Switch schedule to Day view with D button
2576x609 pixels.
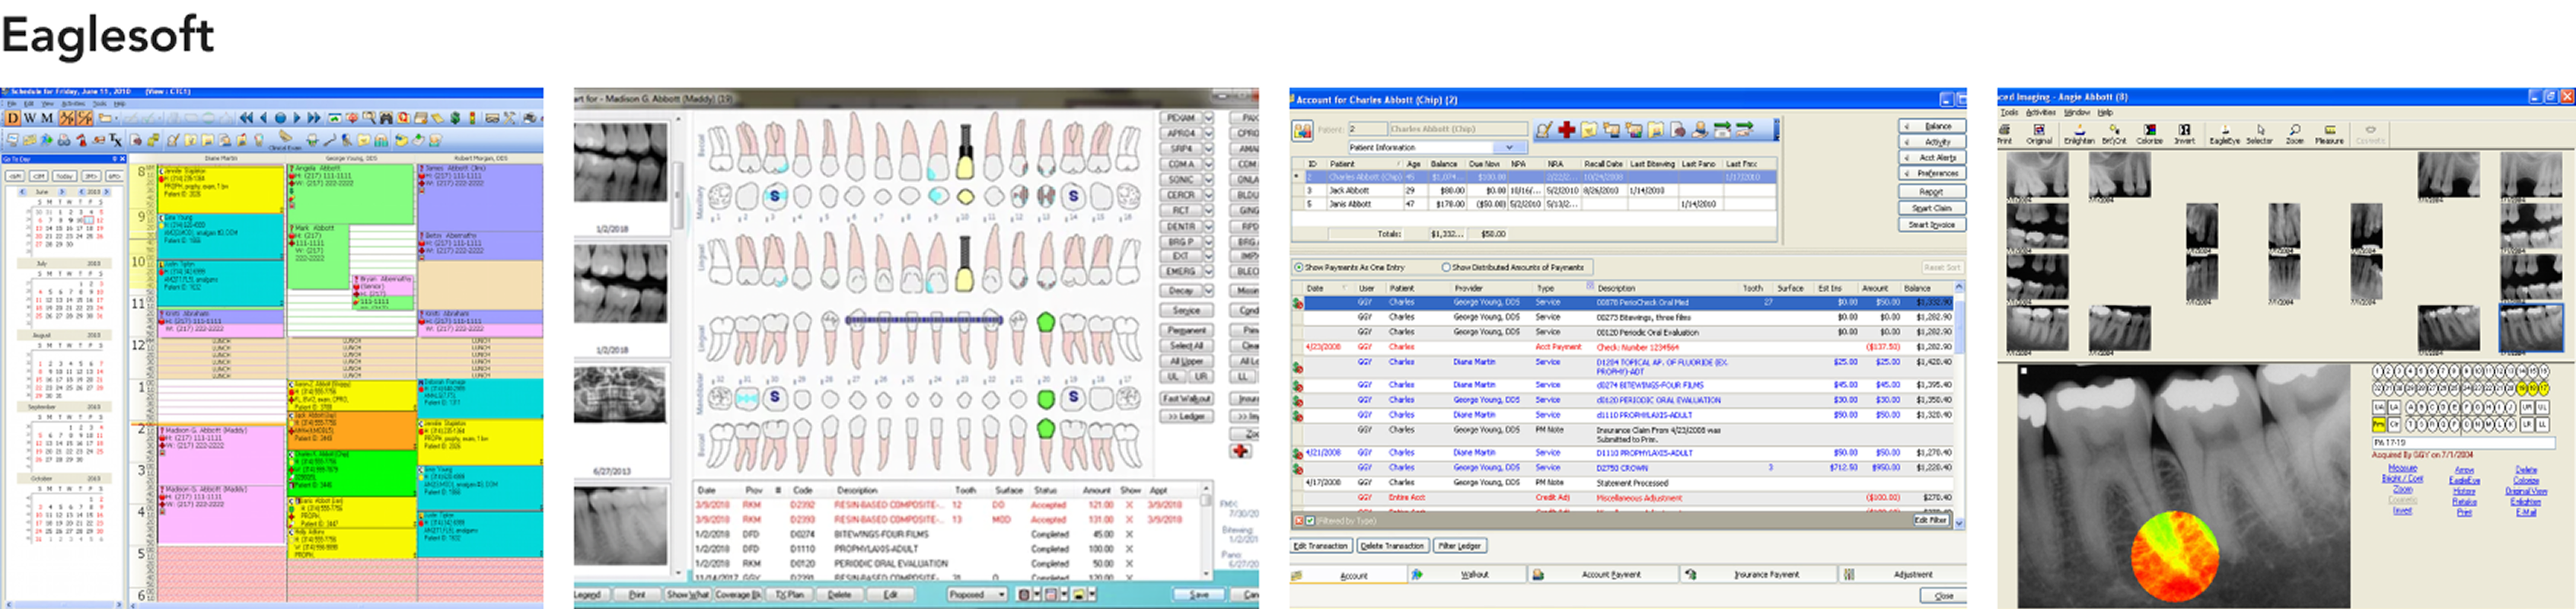tap(13, 118)
